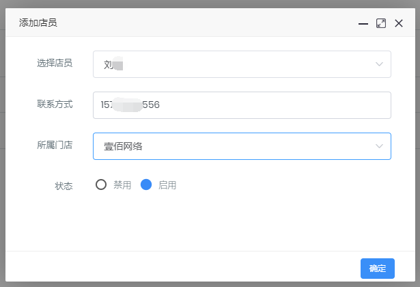Viewport: 420px width, 287px height.
Task: Click the 联系方式 field label
Action: (55, 105)
